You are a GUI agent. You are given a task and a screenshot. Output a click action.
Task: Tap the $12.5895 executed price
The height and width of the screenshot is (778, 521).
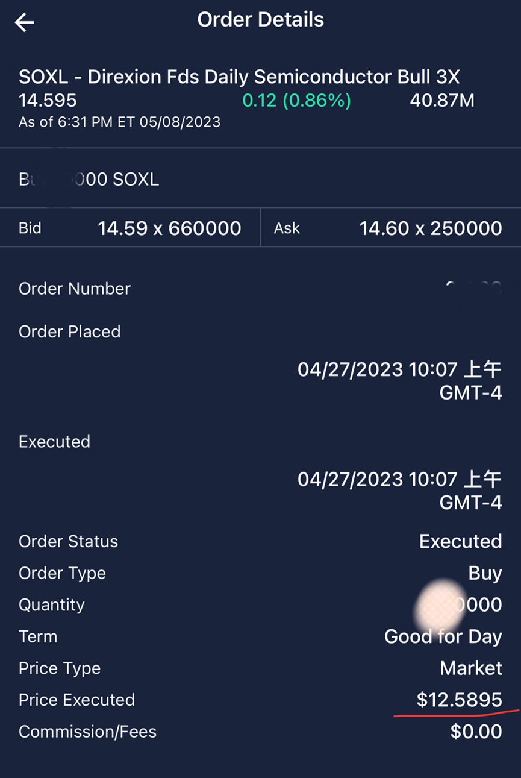tap(459, 700)
